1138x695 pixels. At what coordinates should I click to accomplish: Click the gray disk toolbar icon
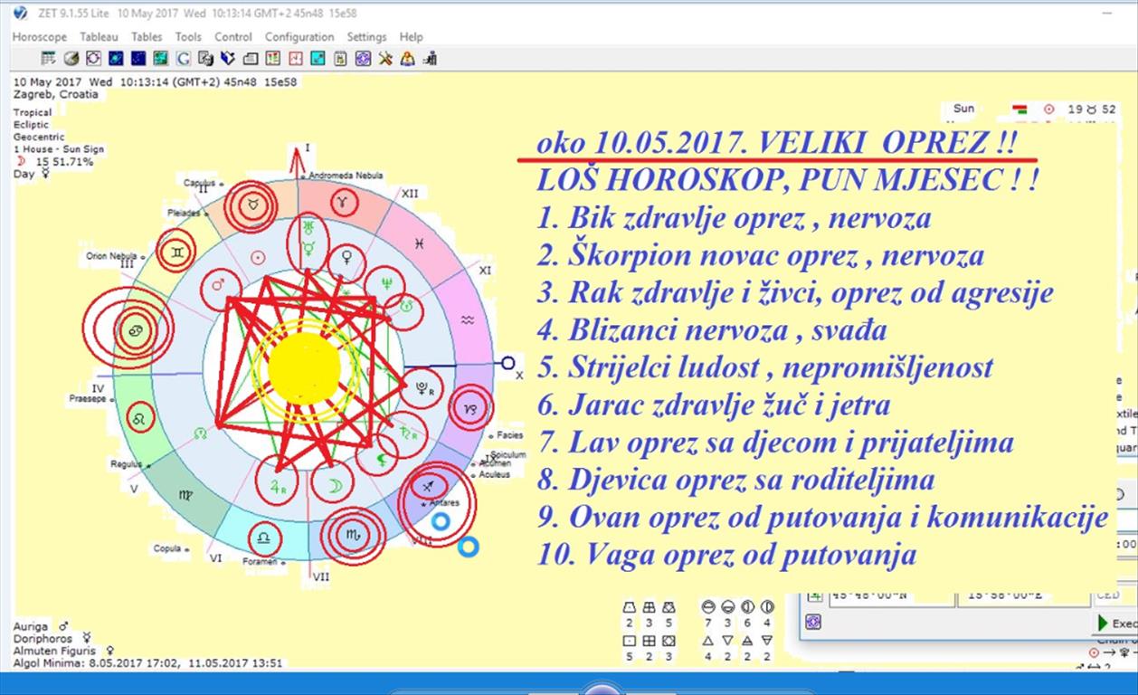[71, 59]
